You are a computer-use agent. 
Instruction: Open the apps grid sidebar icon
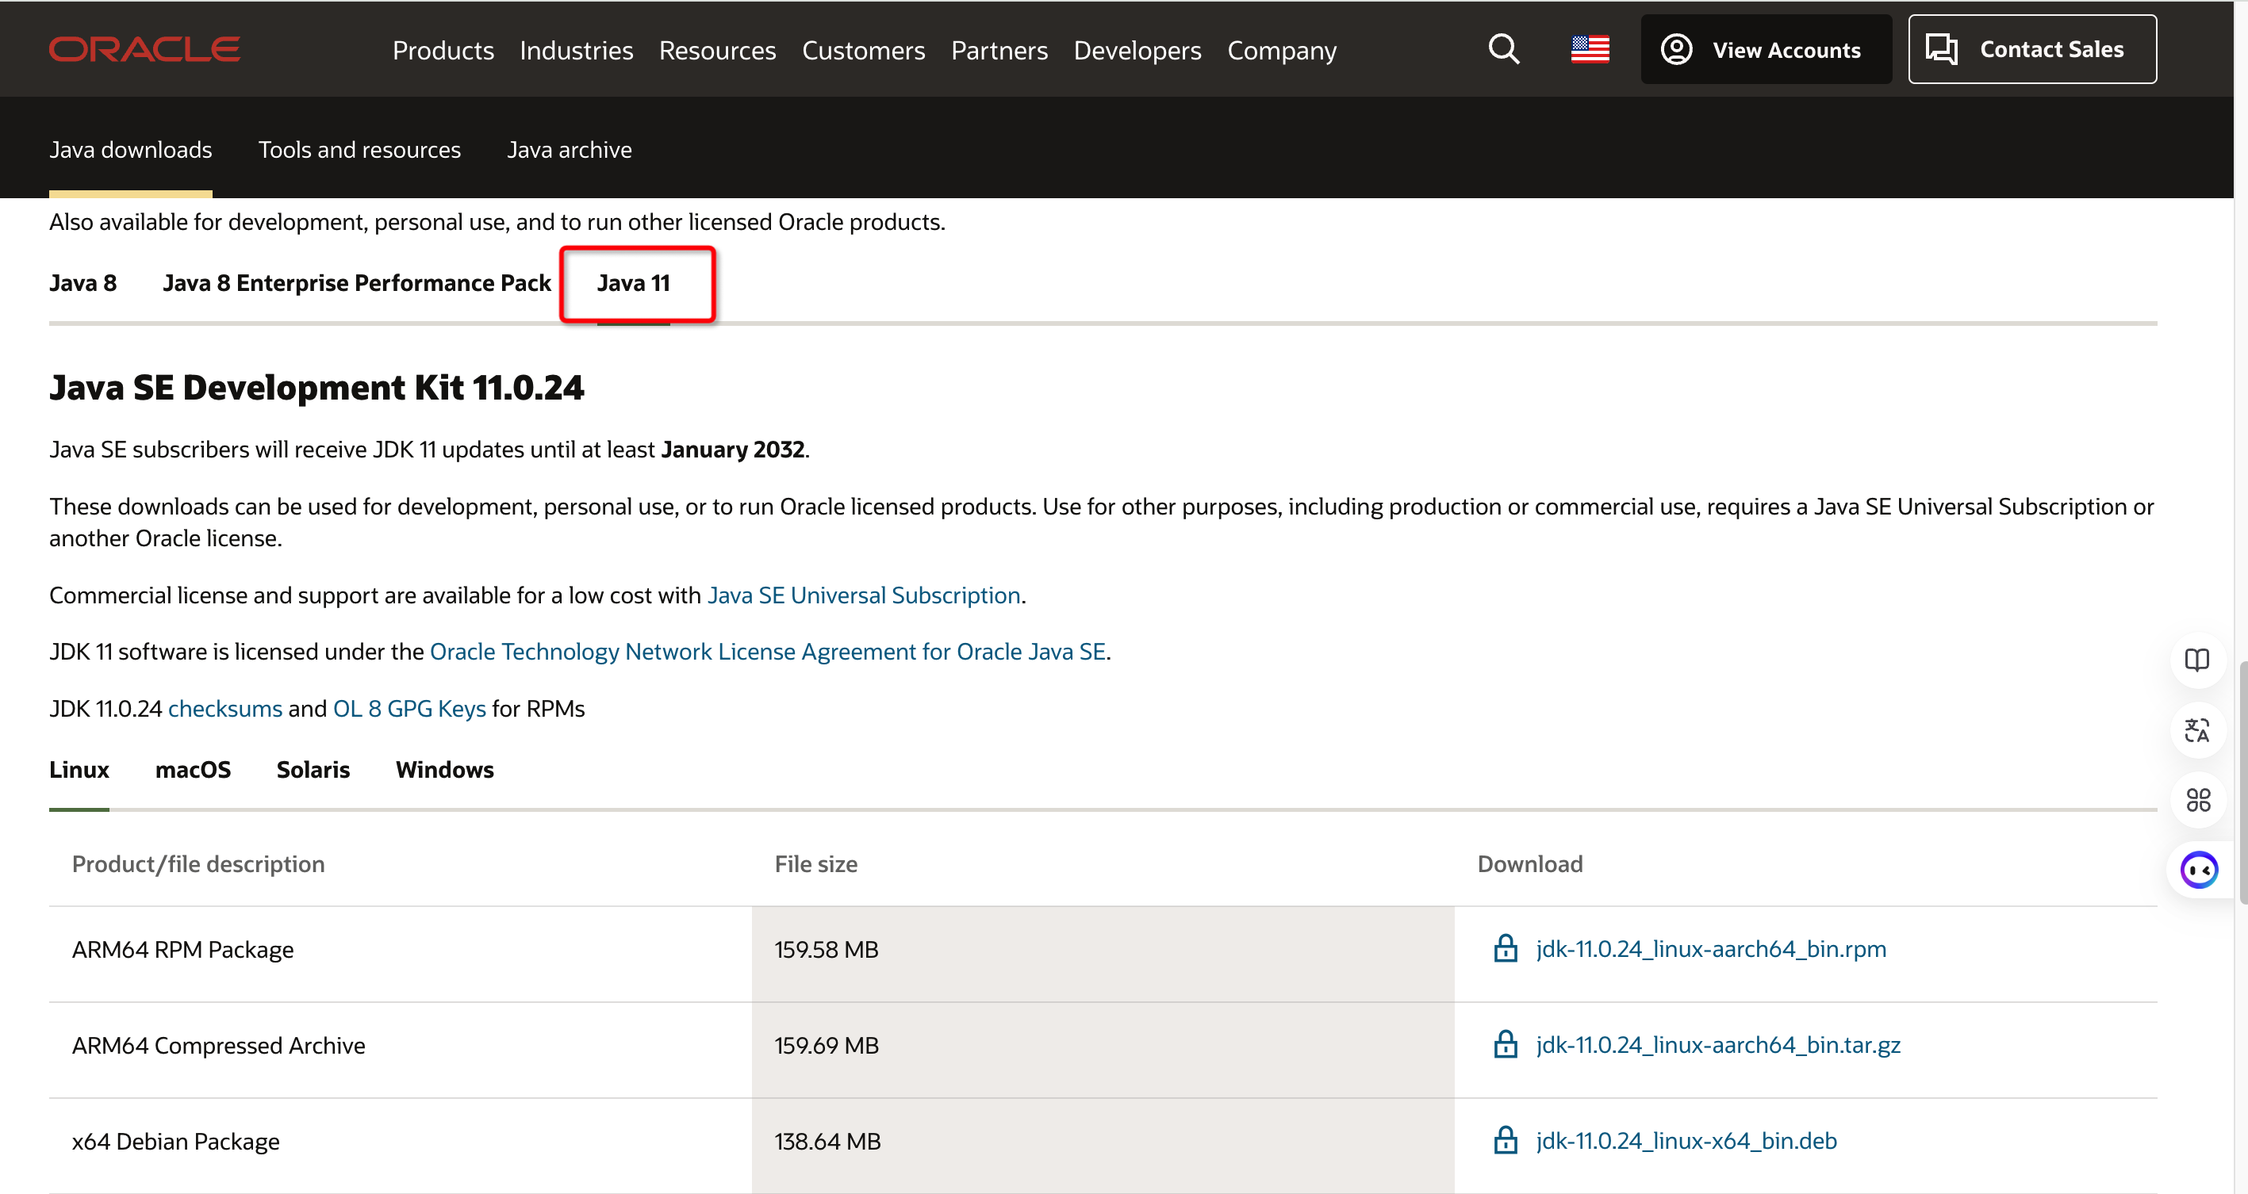(x=2196, y=800)
